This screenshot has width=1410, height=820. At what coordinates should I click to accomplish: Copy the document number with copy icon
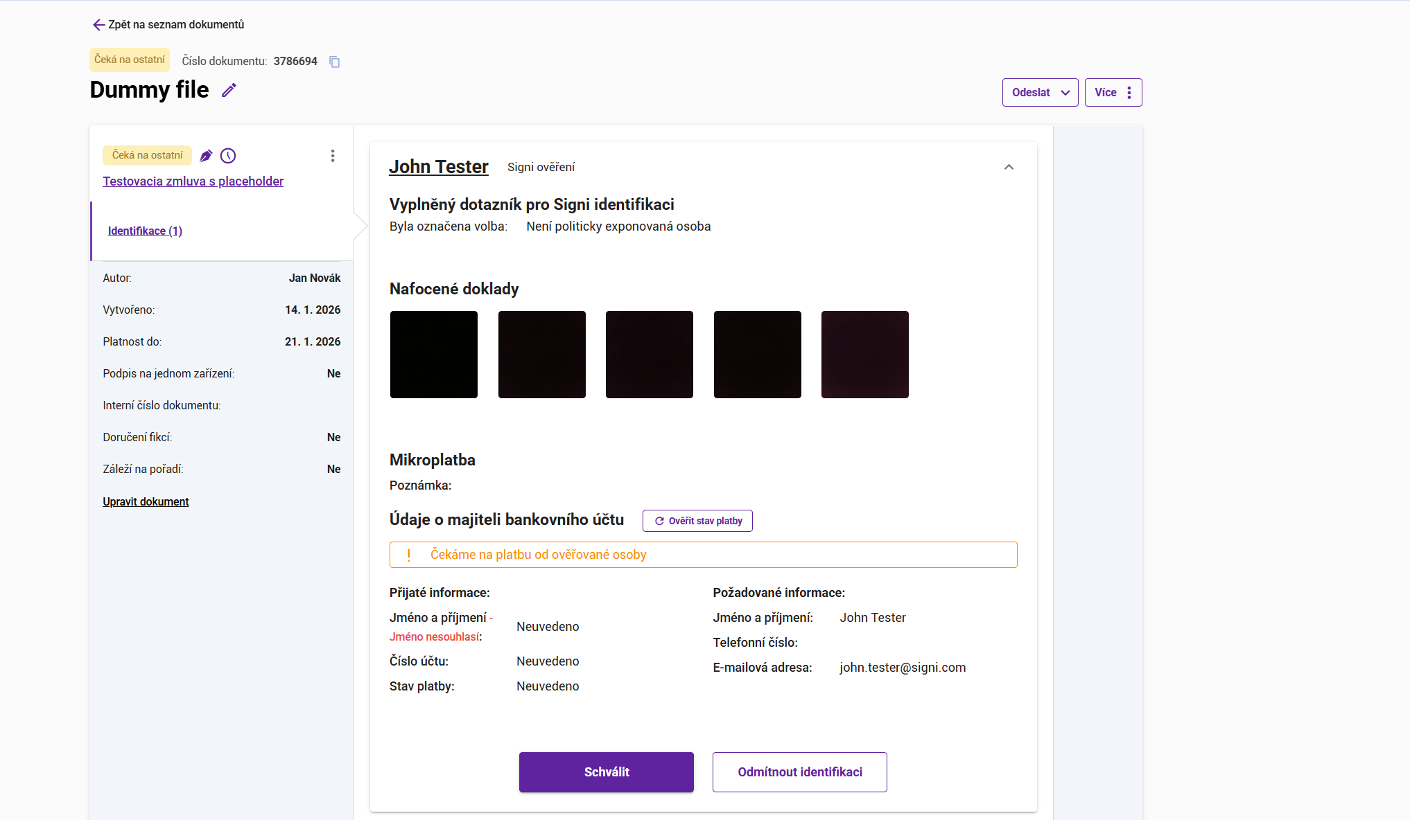(334, 62)
